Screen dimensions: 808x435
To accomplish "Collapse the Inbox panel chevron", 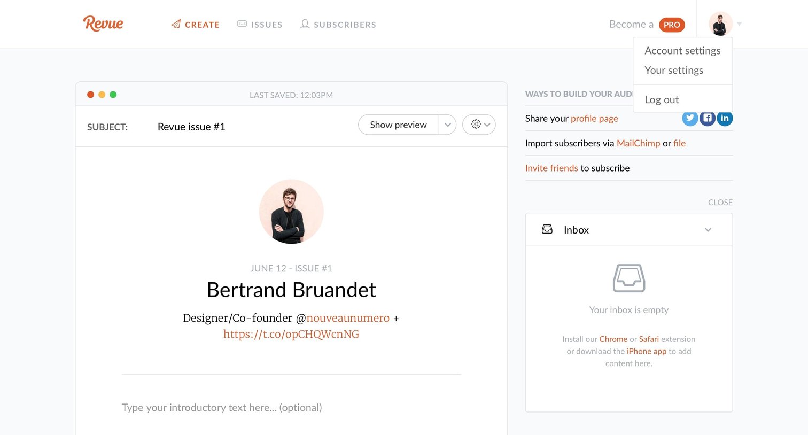I will [x=708, y=230].
